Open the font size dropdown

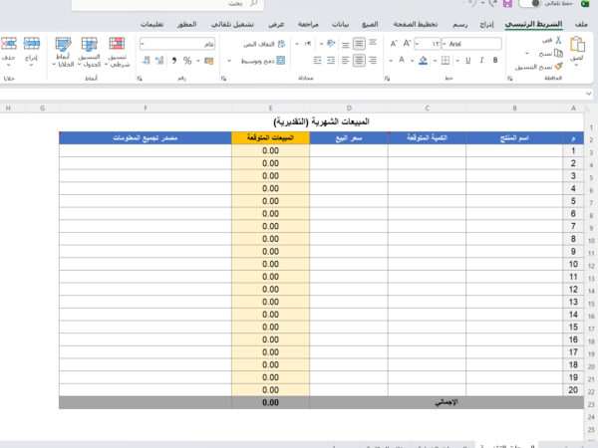point(417,44)
